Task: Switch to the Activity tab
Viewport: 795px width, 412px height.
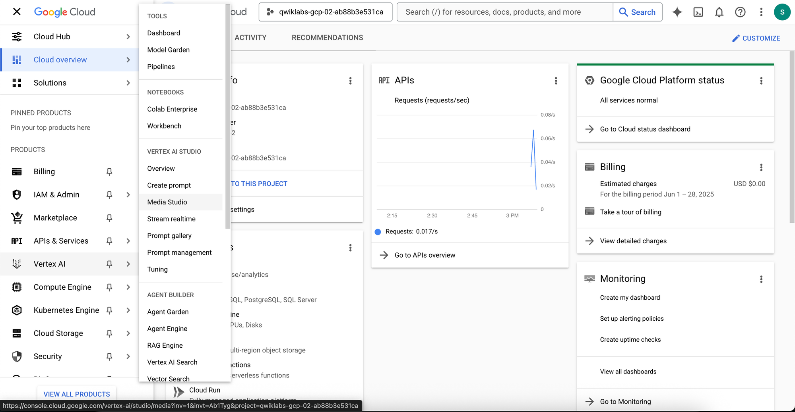Action: click(250, 38)
